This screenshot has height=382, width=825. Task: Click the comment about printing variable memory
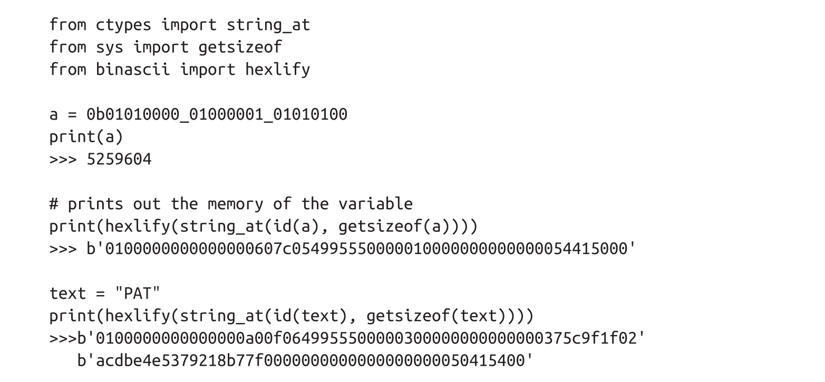tap(231, 204)
